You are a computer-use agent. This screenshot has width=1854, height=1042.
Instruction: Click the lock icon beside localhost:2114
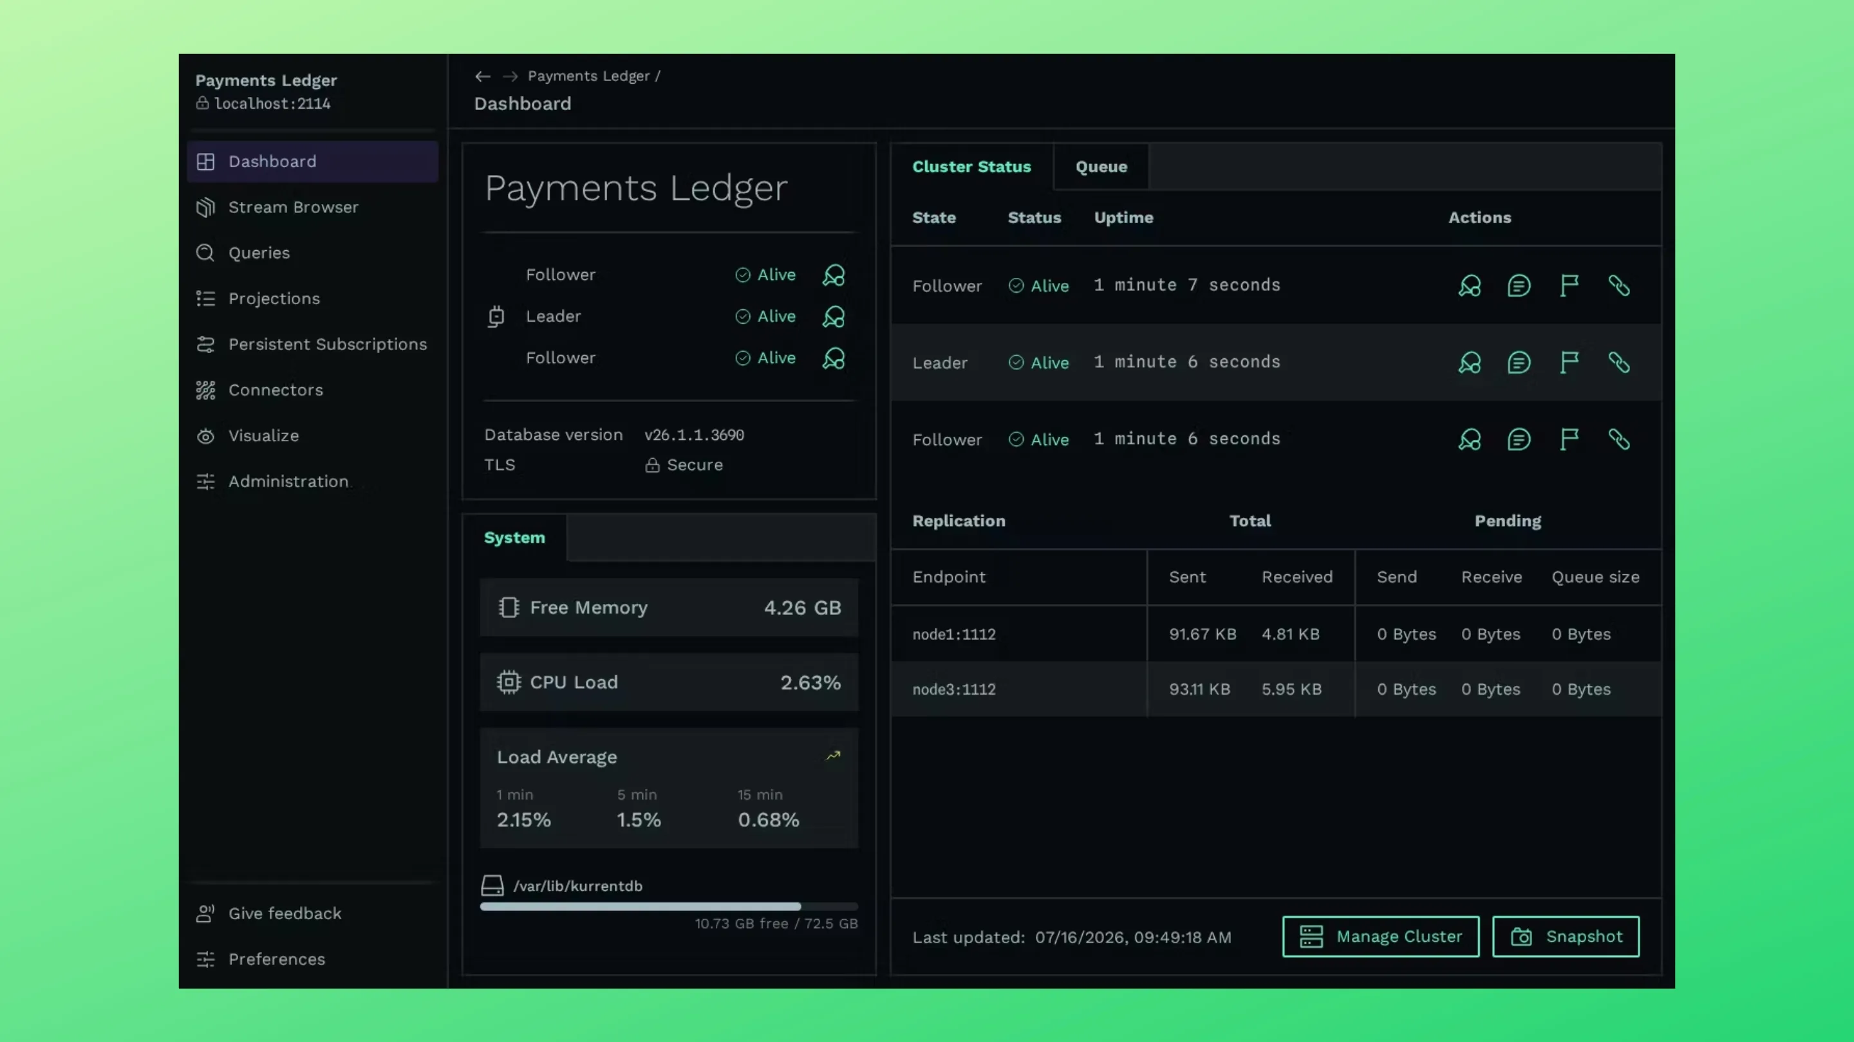point(202,103)
